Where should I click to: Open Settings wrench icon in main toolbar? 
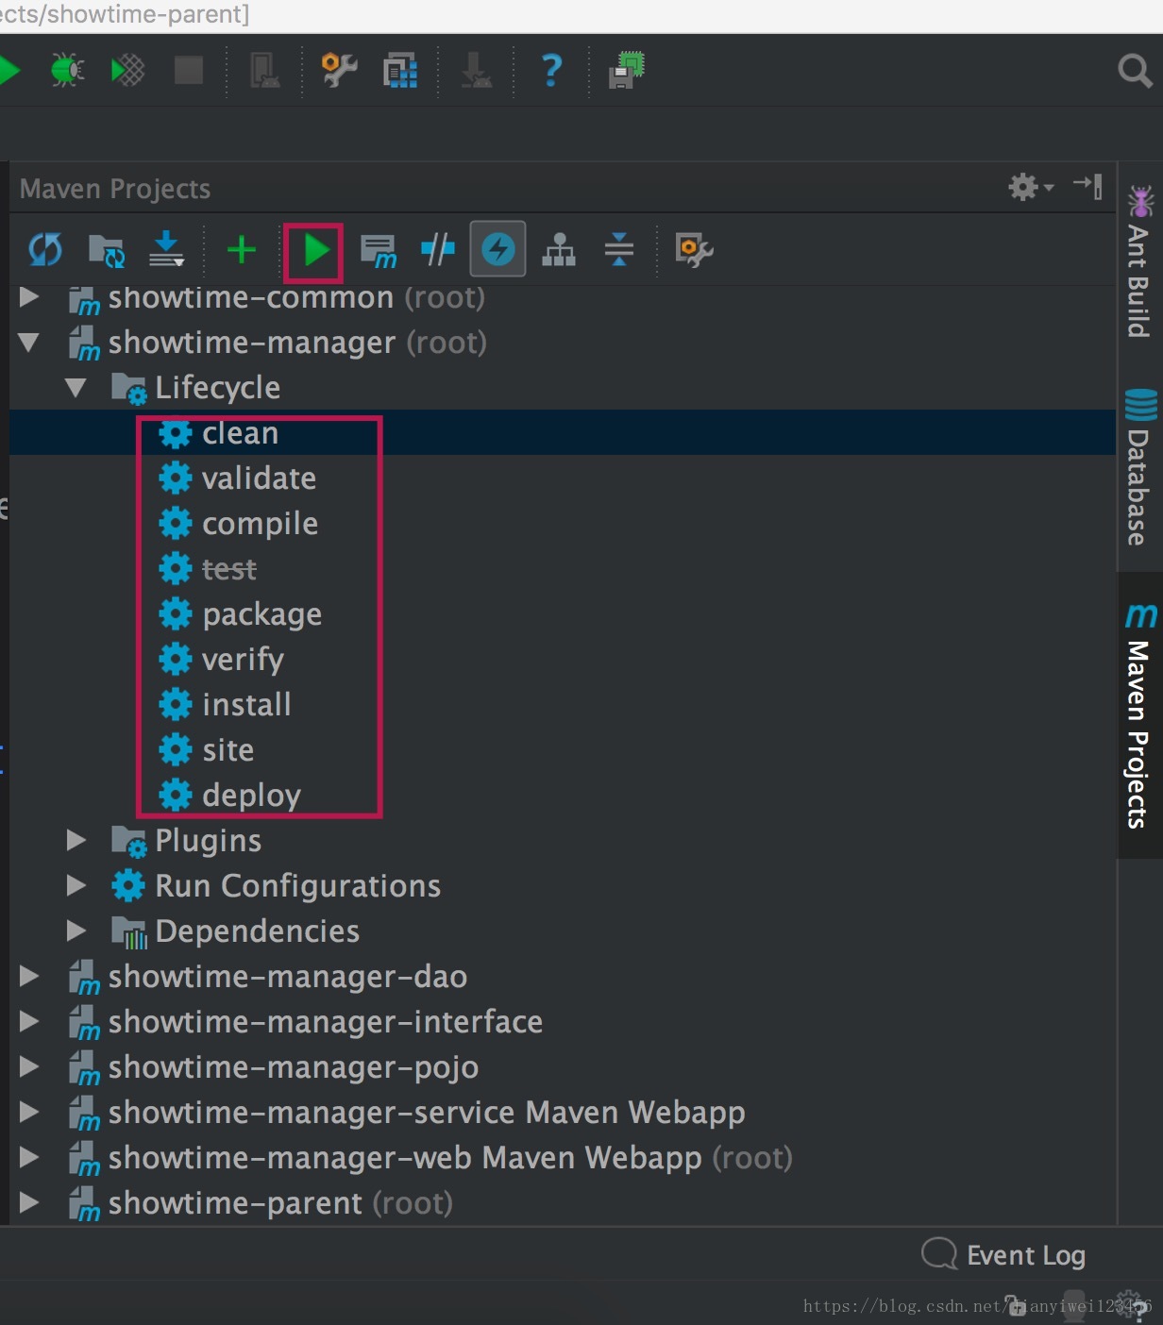[x=339, y=70]
